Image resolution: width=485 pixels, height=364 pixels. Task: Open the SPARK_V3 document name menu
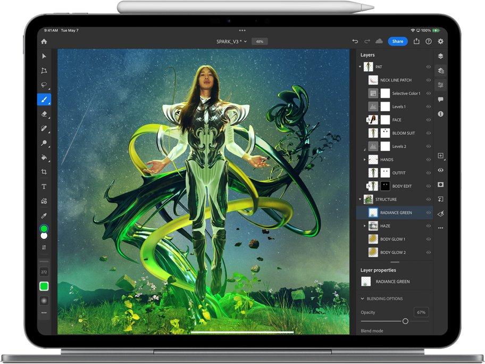coord(231,42)
